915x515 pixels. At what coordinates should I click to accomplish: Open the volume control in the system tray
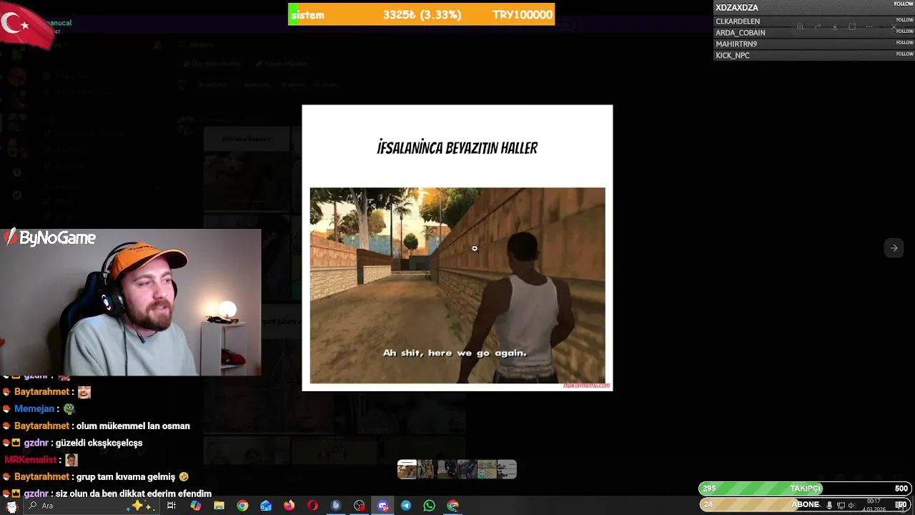(x=852, y=506)
